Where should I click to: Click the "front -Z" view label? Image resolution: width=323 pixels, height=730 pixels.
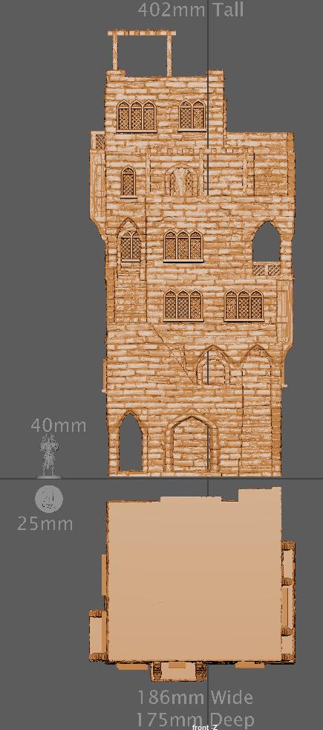(204, 727)
